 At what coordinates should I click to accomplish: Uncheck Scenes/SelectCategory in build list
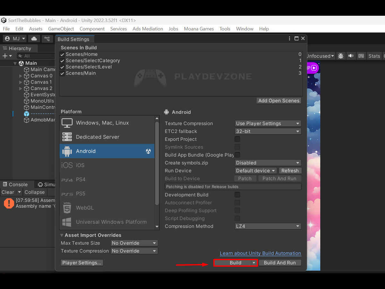[62, 61]
